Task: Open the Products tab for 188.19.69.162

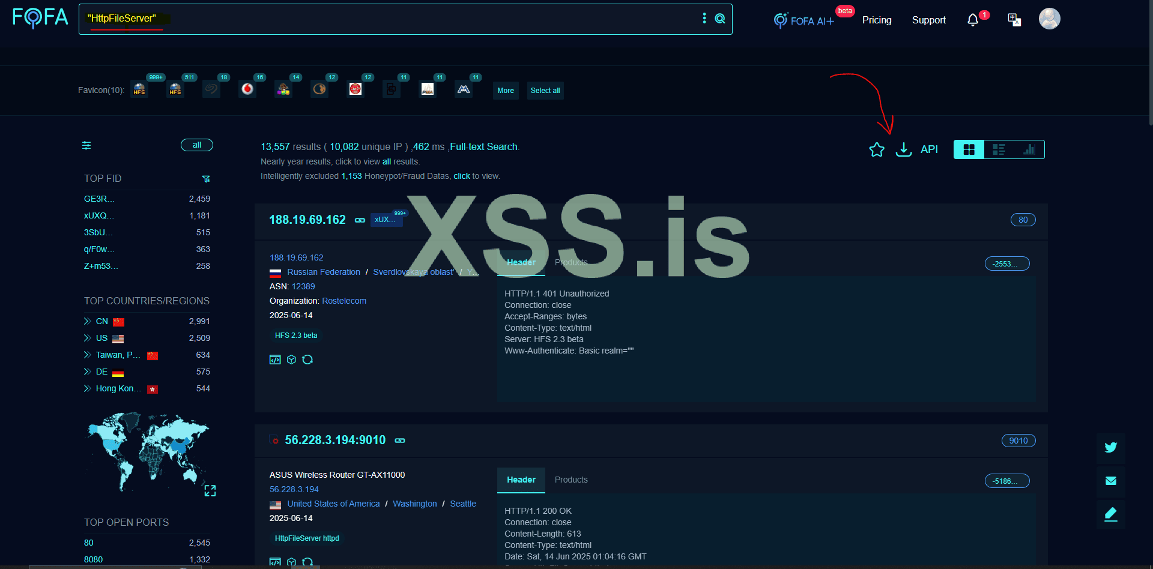Action: pos(571,262)
